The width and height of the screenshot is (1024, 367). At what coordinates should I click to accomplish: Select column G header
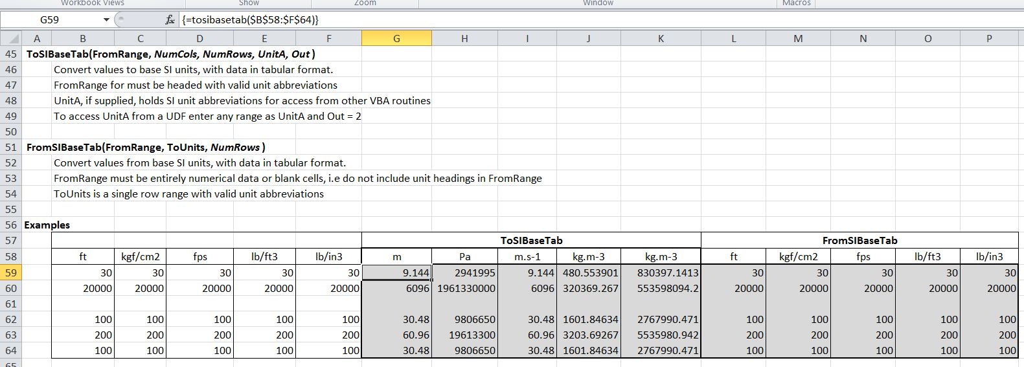pos(396,39)
